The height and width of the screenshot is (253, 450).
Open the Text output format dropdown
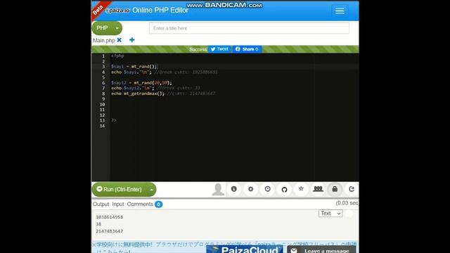330,214
